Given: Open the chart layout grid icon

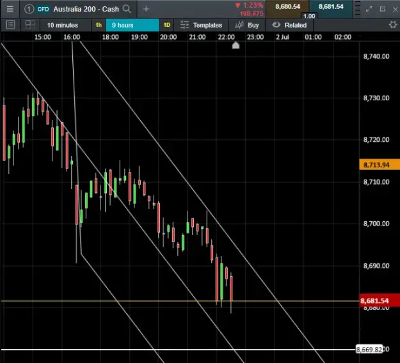Looking at the screenshot, I should pos(30,25).
